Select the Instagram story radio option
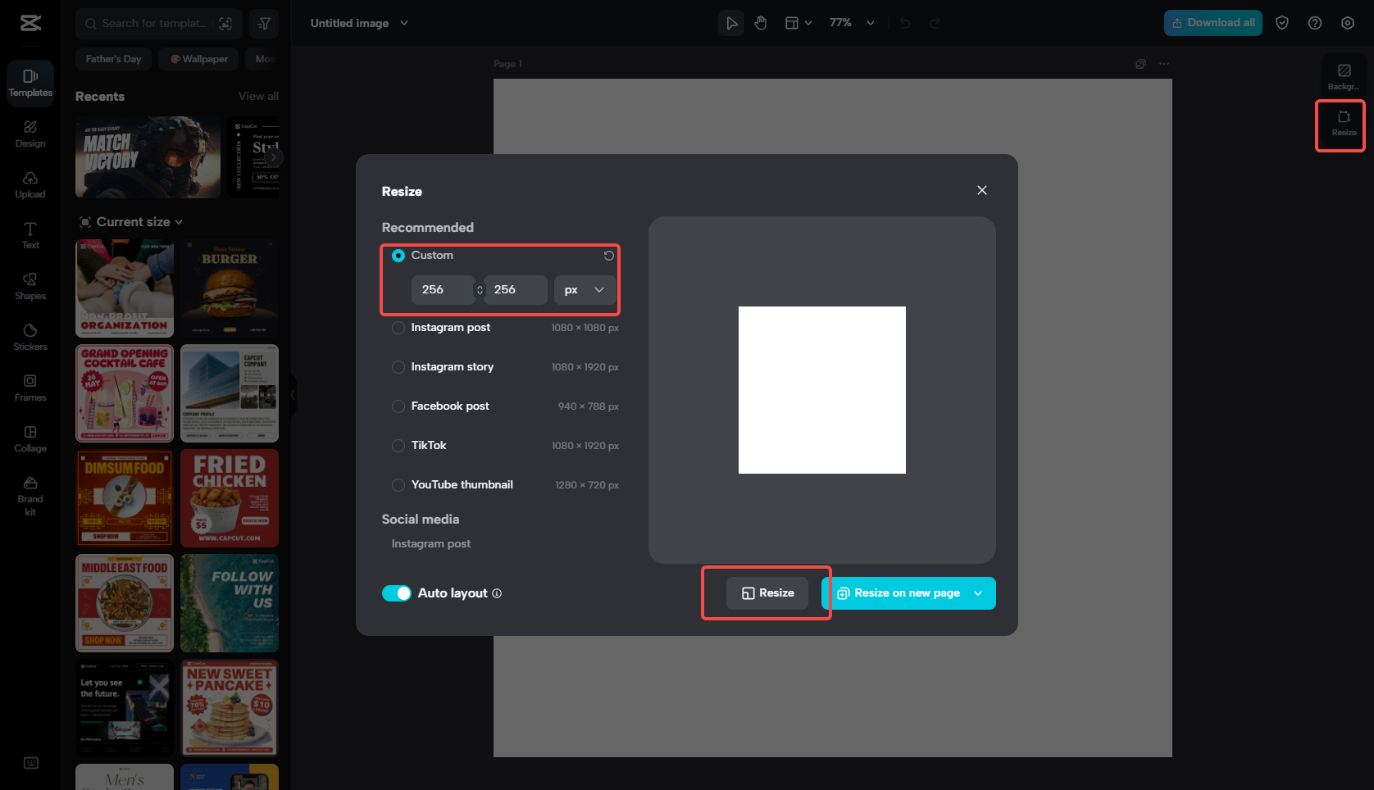1374x790 pixels. click(398, 367)
